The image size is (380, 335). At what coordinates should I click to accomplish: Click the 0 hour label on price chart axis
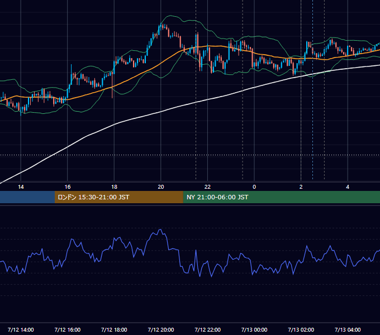(254, 187)
